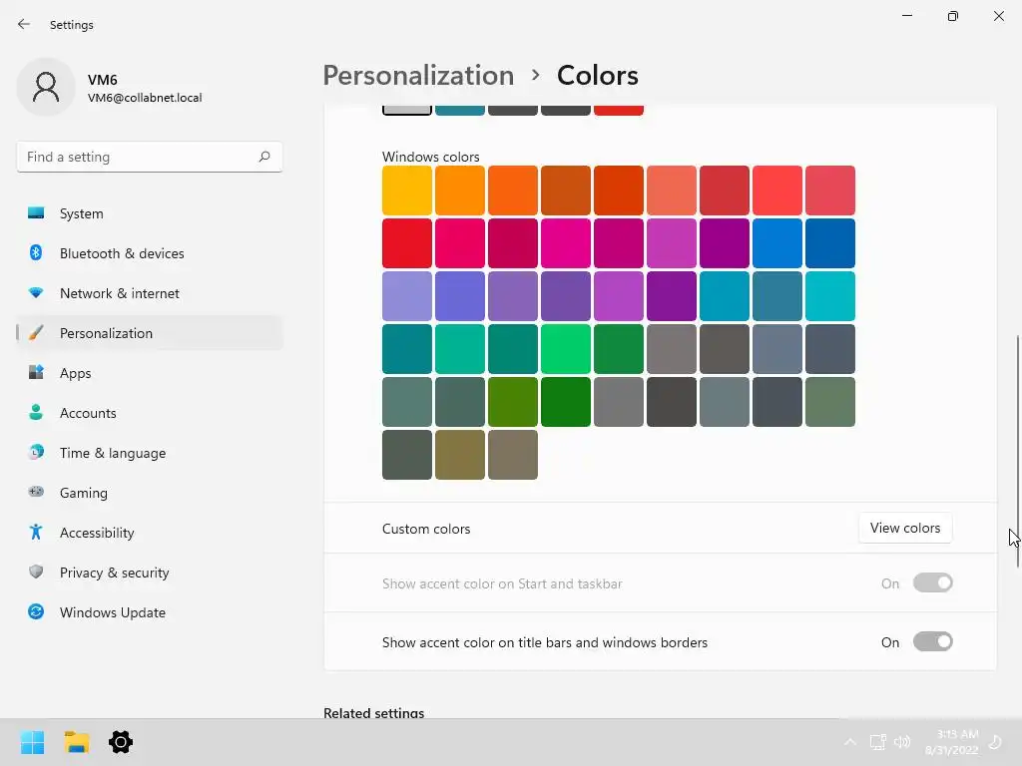Viewport: 1022px width, 766px height.
Task: Restore down the Settings window
Action: click(x=953, y=16)
